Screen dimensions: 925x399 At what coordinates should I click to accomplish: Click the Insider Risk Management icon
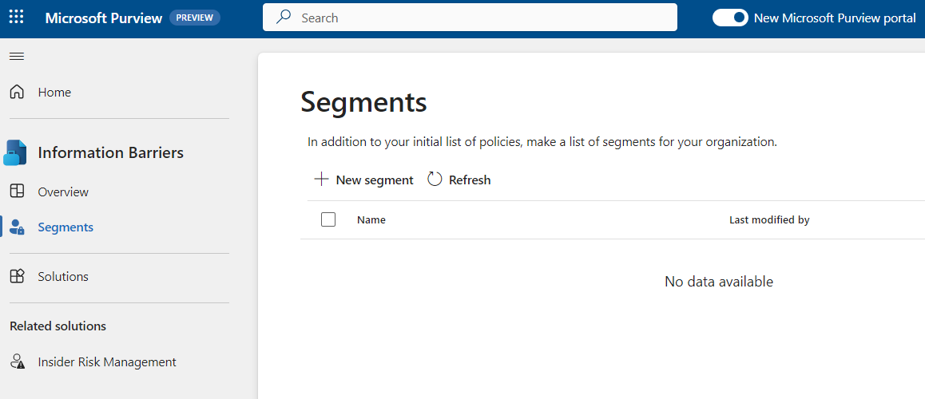tap(17, 362)
